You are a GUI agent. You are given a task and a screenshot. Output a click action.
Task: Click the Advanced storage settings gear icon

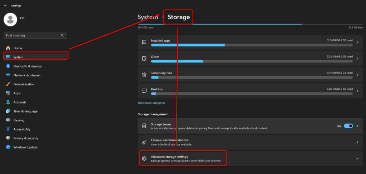(144, 158)
